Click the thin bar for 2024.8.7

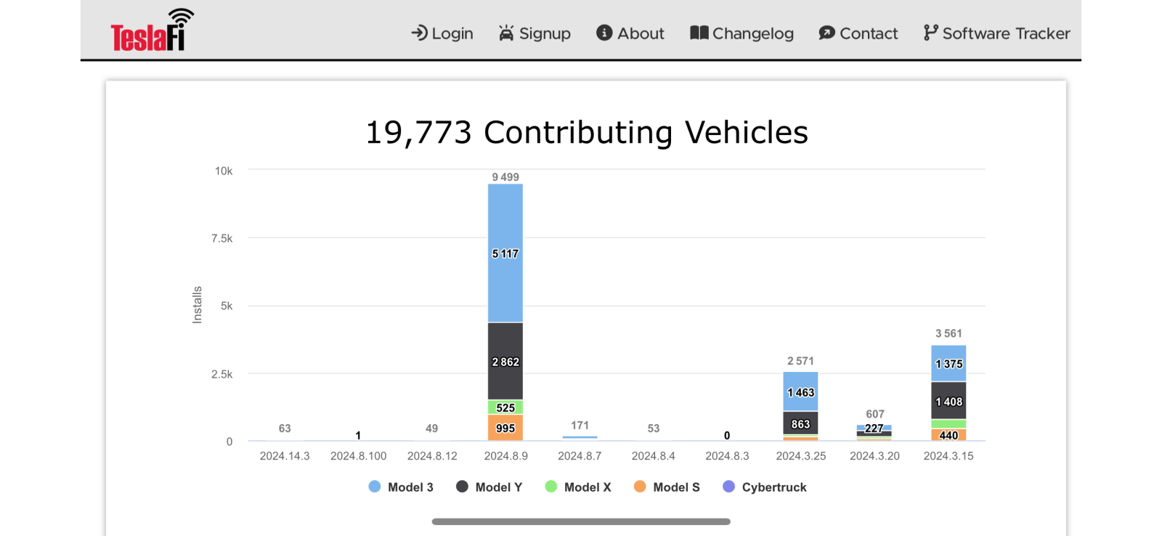[x=580, y=437]
